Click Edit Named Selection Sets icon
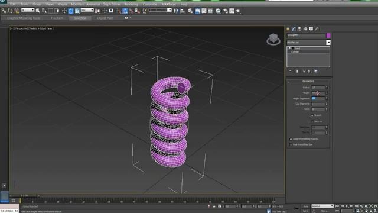The height and width of the screenshot is (213, 378). pyautogui.click(x=145, y=11)
